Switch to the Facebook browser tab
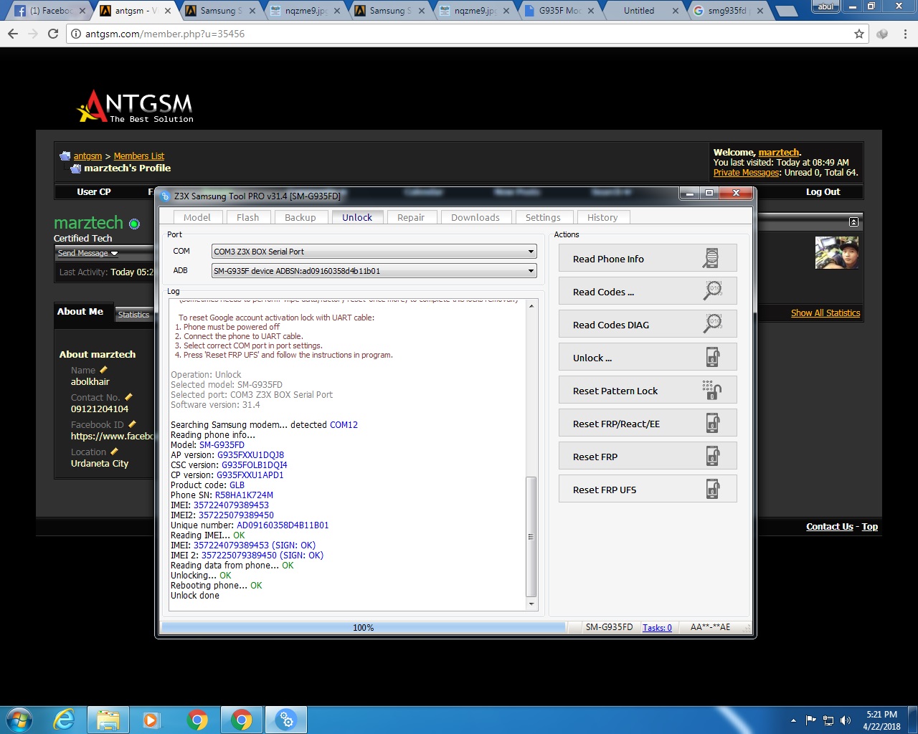Screen dimensions: 918x734 [x=49, y=11]
